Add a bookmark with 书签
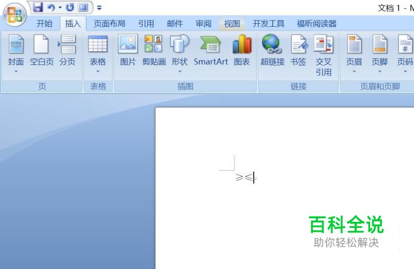Image resolution: width=414 pixels, height=269 pixels. click(298, 50)
